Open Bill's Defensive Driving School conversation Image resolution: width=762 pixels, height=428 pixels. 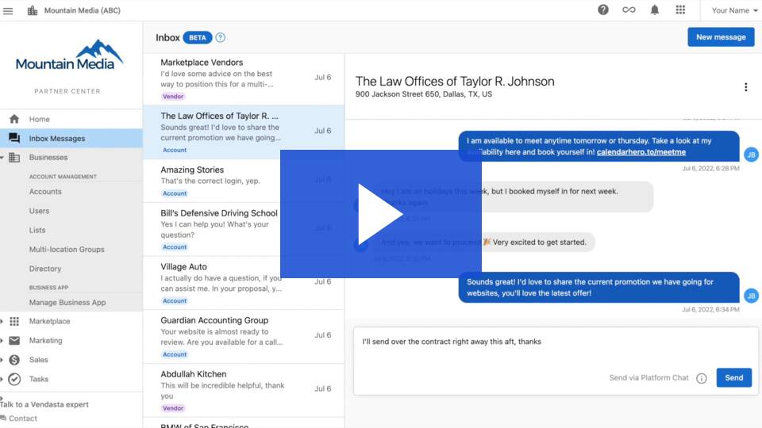click(x=244, y=229)
